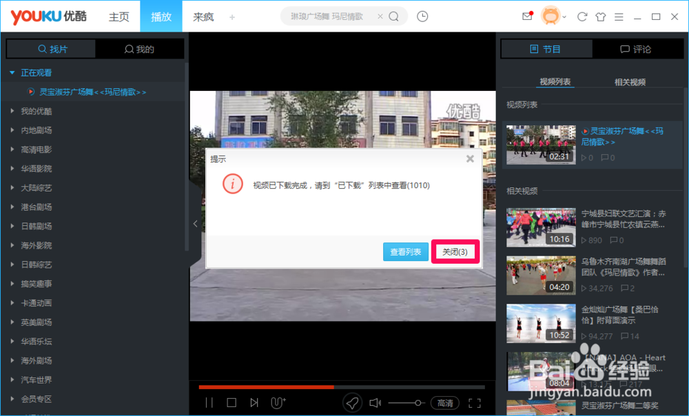Click the 查看列表 button
The image size is (689, 416).
coord(406,251)
